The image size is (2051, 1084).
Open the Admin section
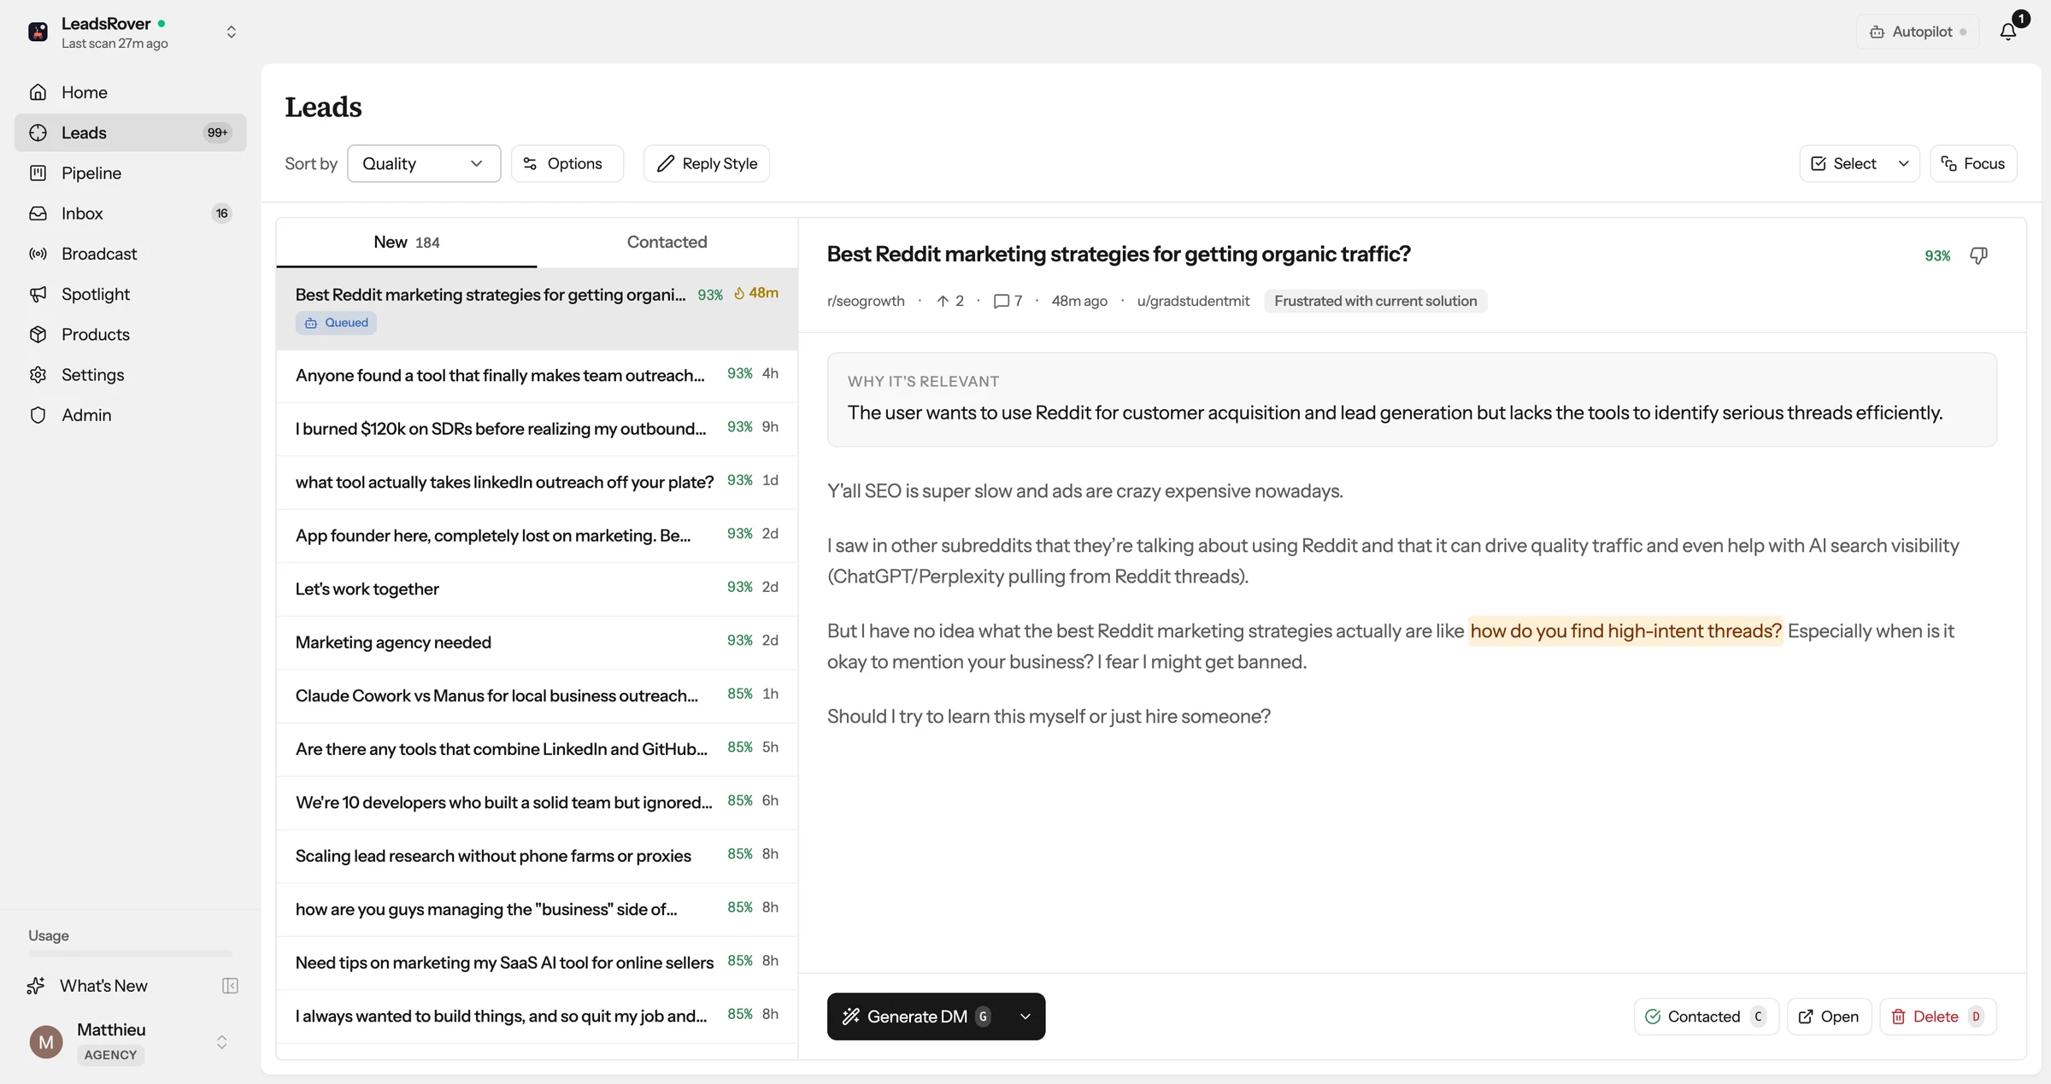click(87, 415)
